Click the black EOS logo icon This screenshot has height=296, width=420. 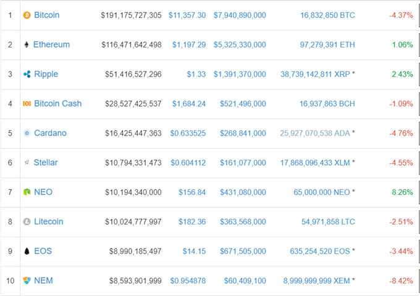[27, 251]
